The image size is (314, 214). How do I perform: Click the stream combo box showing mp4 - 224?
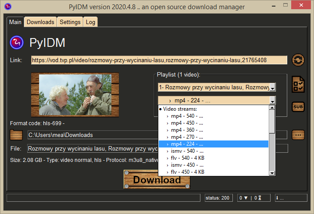point(217,100)
